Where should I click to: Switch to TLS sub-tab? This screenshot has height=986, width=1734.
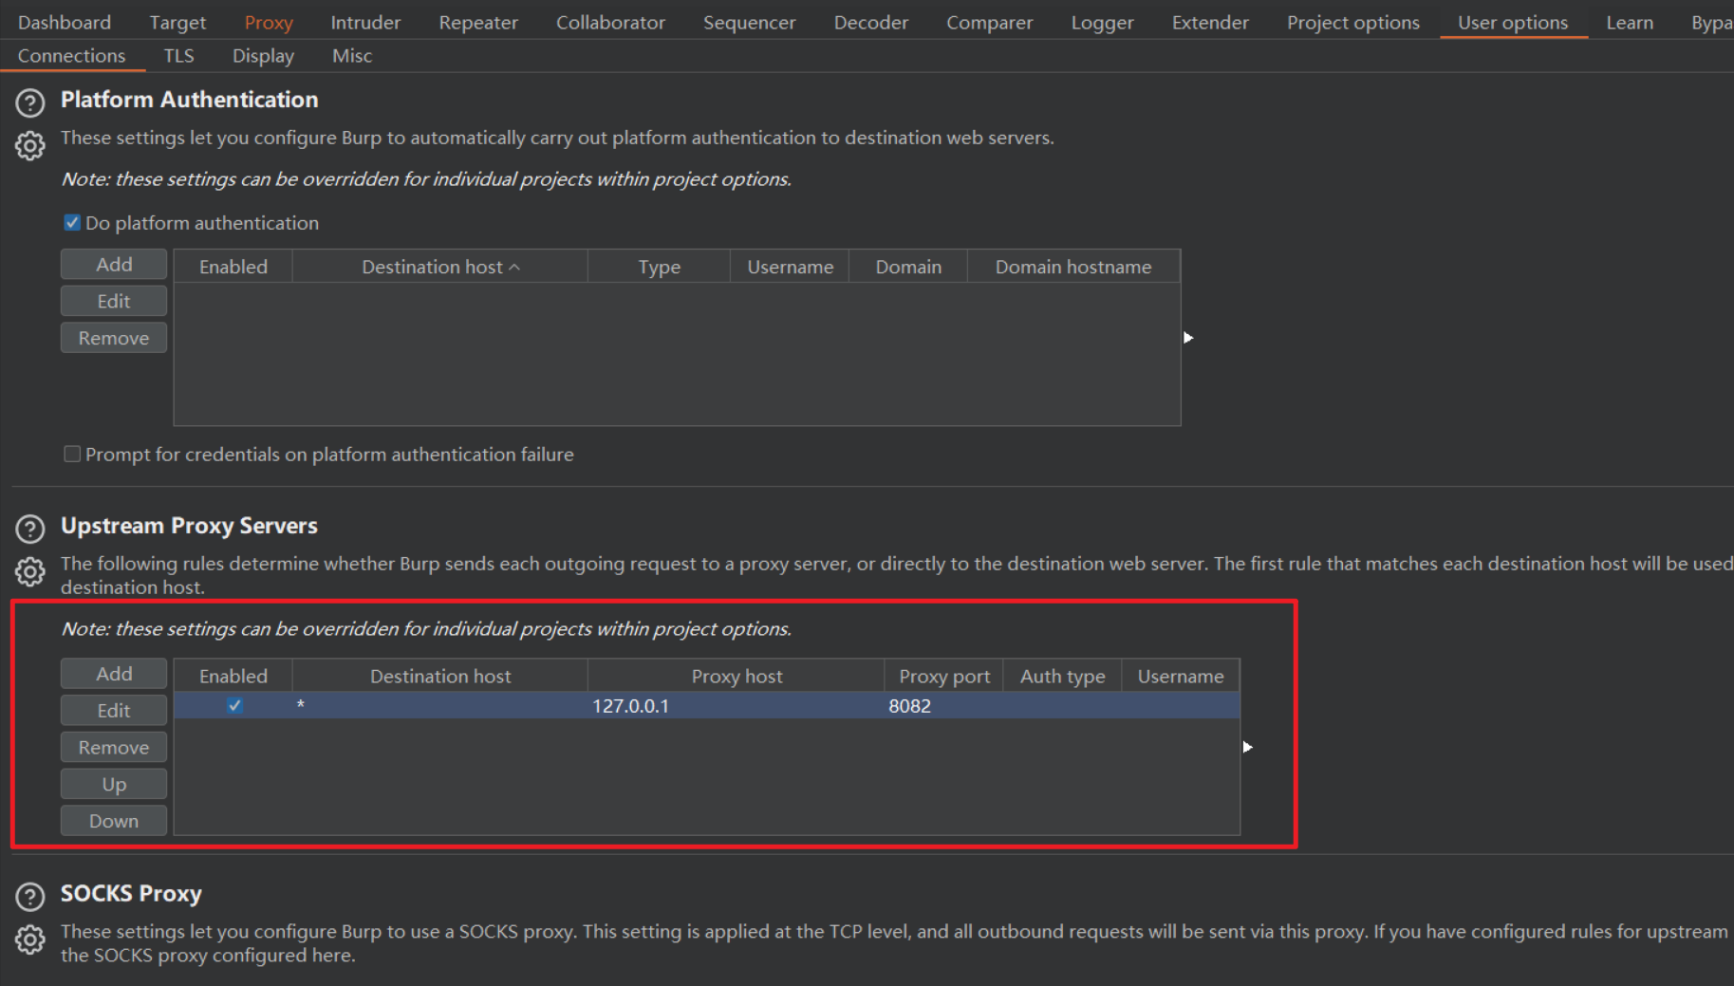(x=178, y=56)
